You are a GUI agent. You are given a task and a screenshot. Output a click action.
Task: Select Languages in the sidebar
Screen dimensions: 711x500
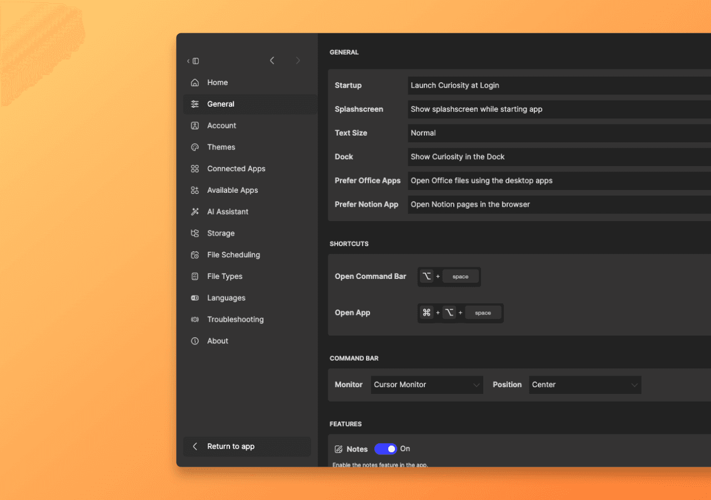(250, 298)
